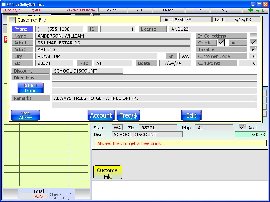Click the Remarks label button

30,98
